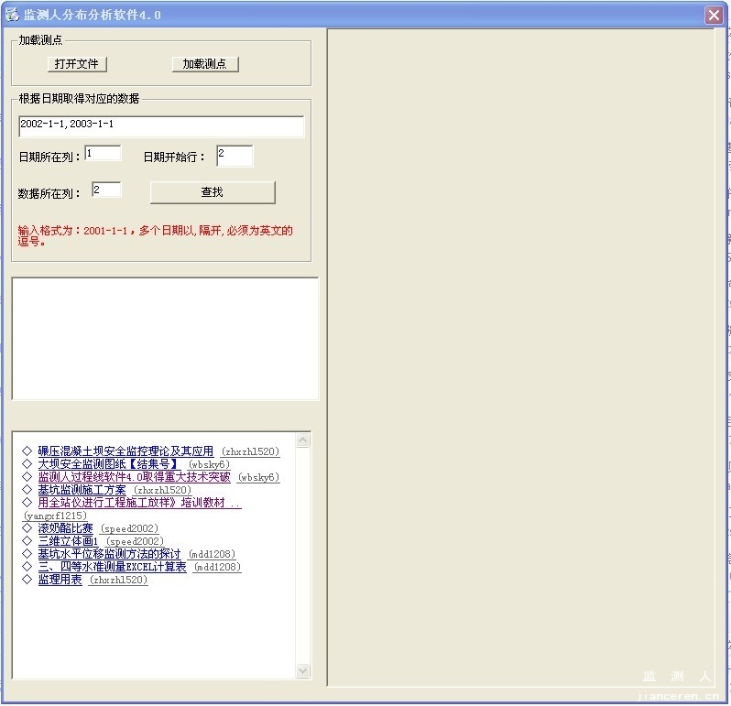Click author link mdd1208 beside 基坑水平位移
731x706 pixels.
point(212,554)
